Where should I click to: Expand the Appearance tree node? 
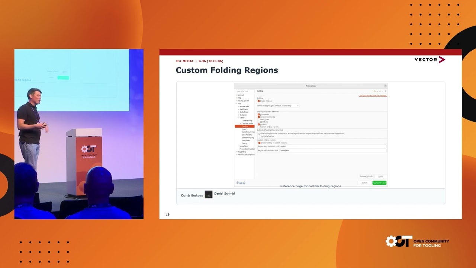pos(238,106)
